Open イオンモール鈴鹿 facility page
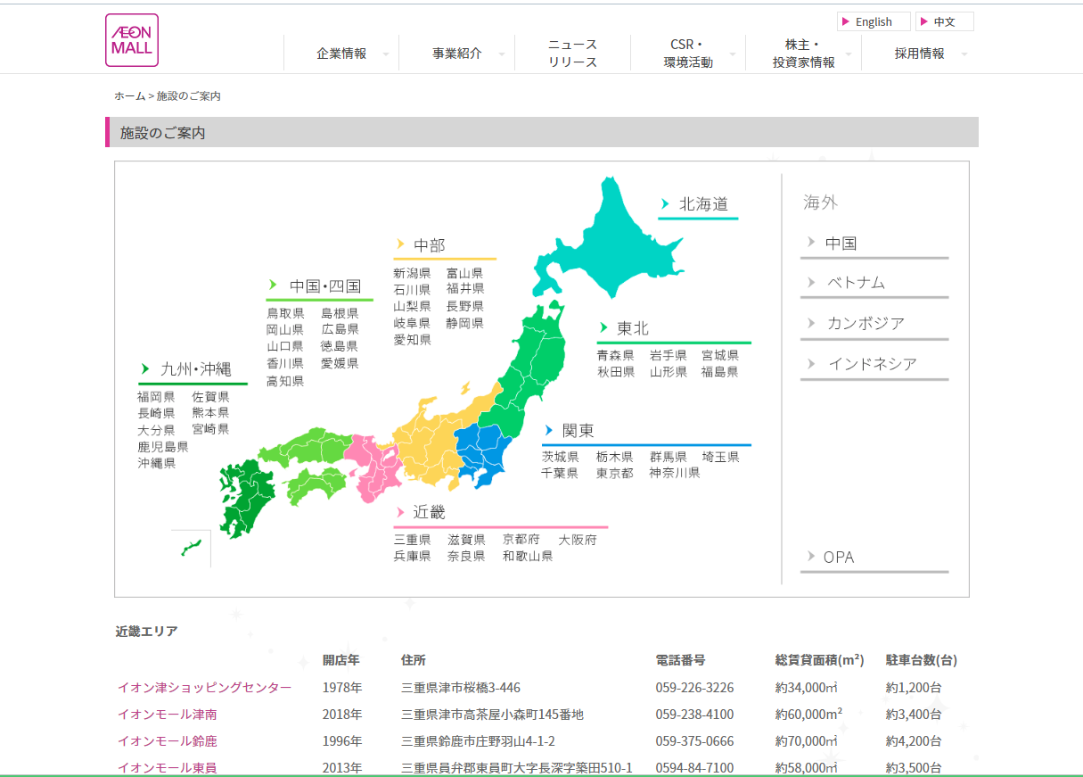1083x777 pixels. (x=167, y=741)
